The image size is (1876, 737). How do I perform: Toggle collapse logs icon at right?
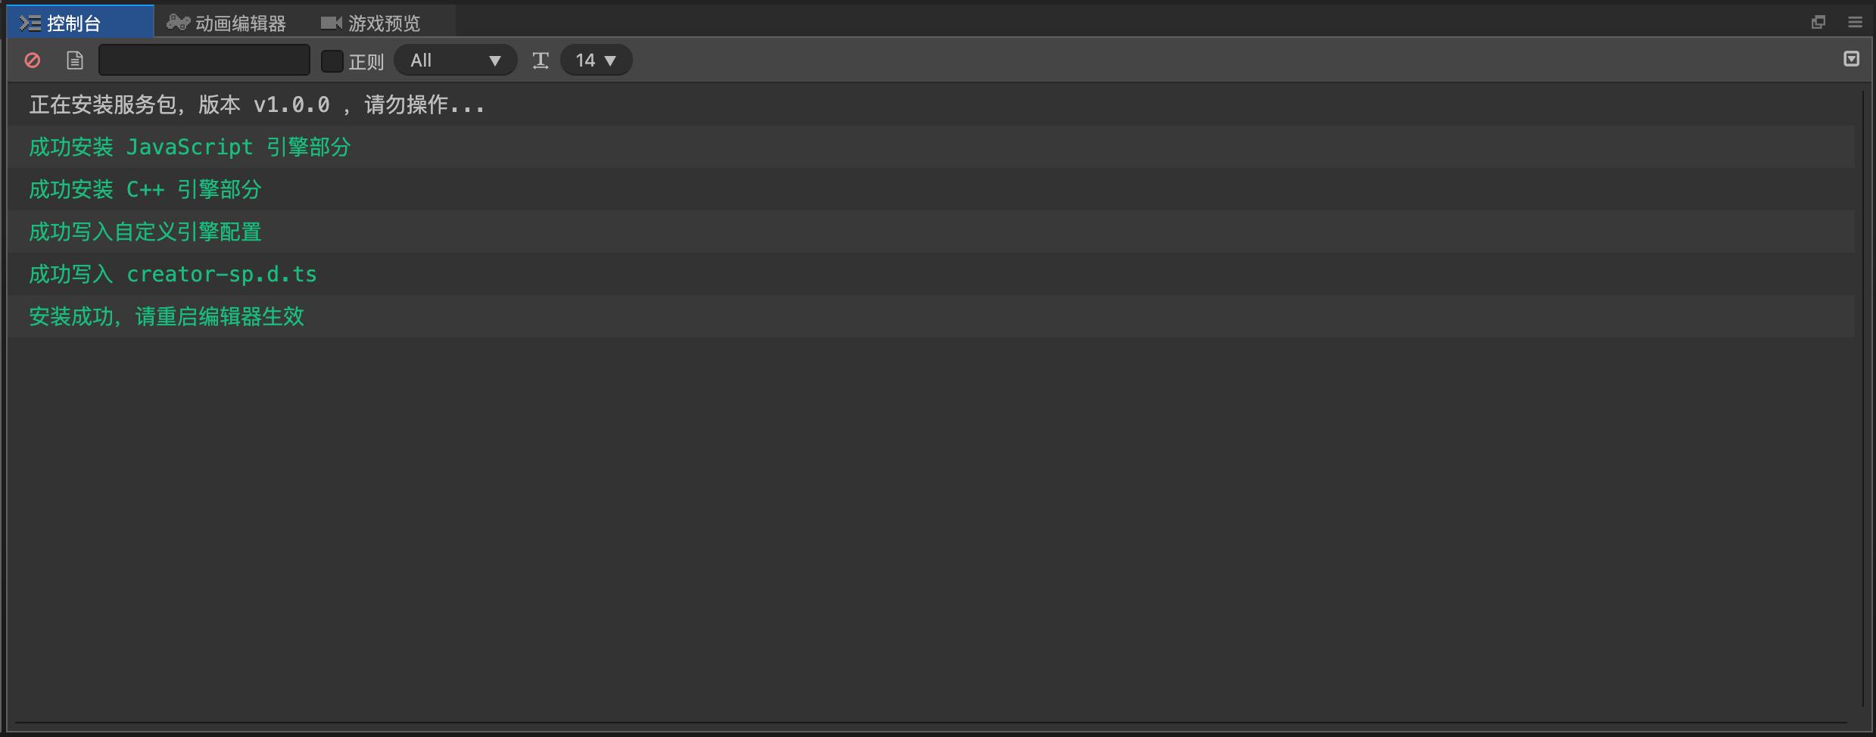(x=1851, y=58)
